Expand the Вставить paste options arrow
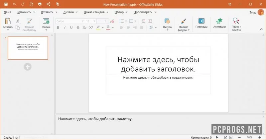Image resolution: width=266 pixels, height=140 pixels. tap(8, 30)
